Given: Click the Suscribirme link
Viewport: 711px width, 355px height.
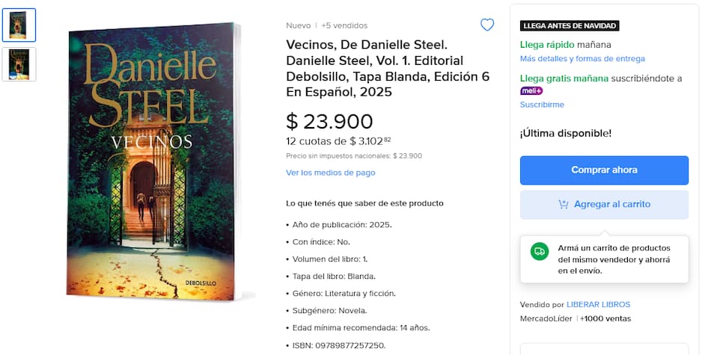Looking at the screenshot, I should [542, 105].
